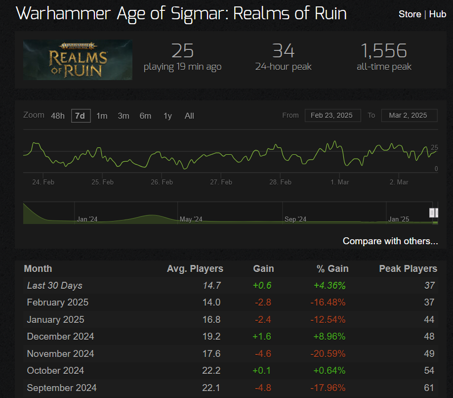Click the +8.96% gain value

(x=329, y=336)
